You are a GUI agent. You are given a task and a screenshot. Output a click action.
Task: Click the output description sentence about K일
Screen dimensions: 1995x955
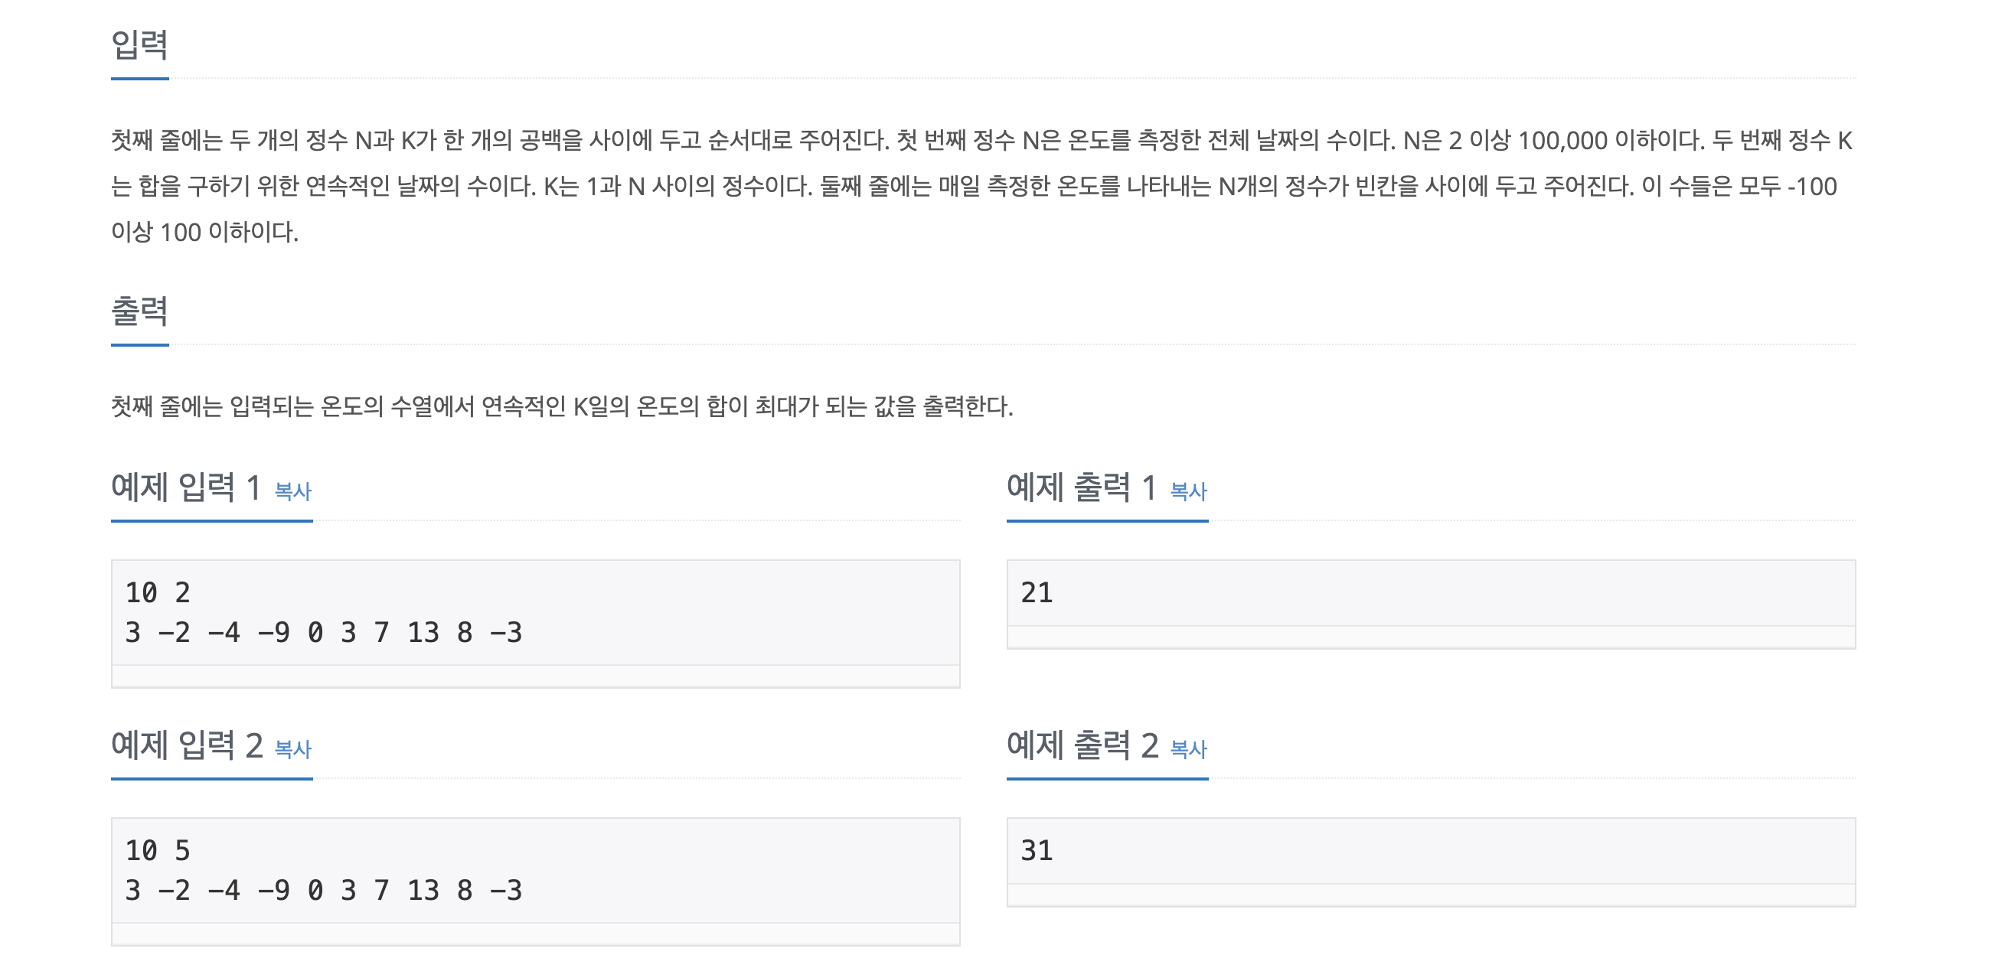pyautogui.click(x=562, y=406)
